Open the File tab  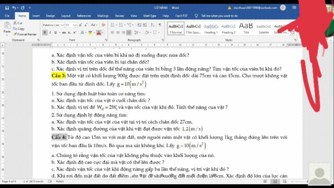click(7, 16)
